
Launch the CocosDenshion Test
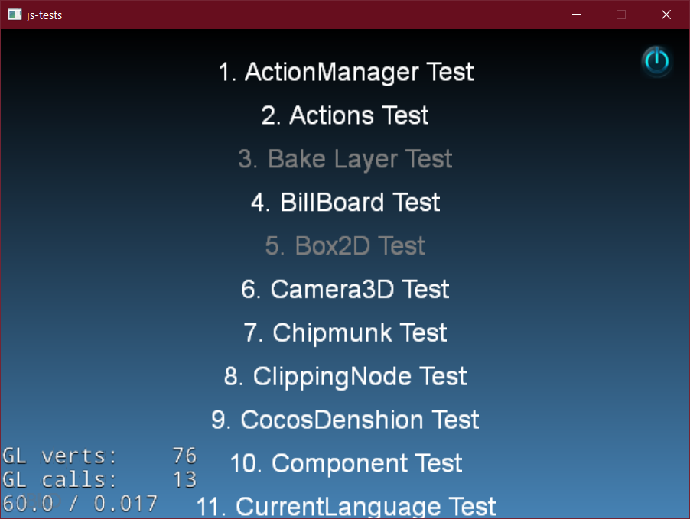click(344, 420)
